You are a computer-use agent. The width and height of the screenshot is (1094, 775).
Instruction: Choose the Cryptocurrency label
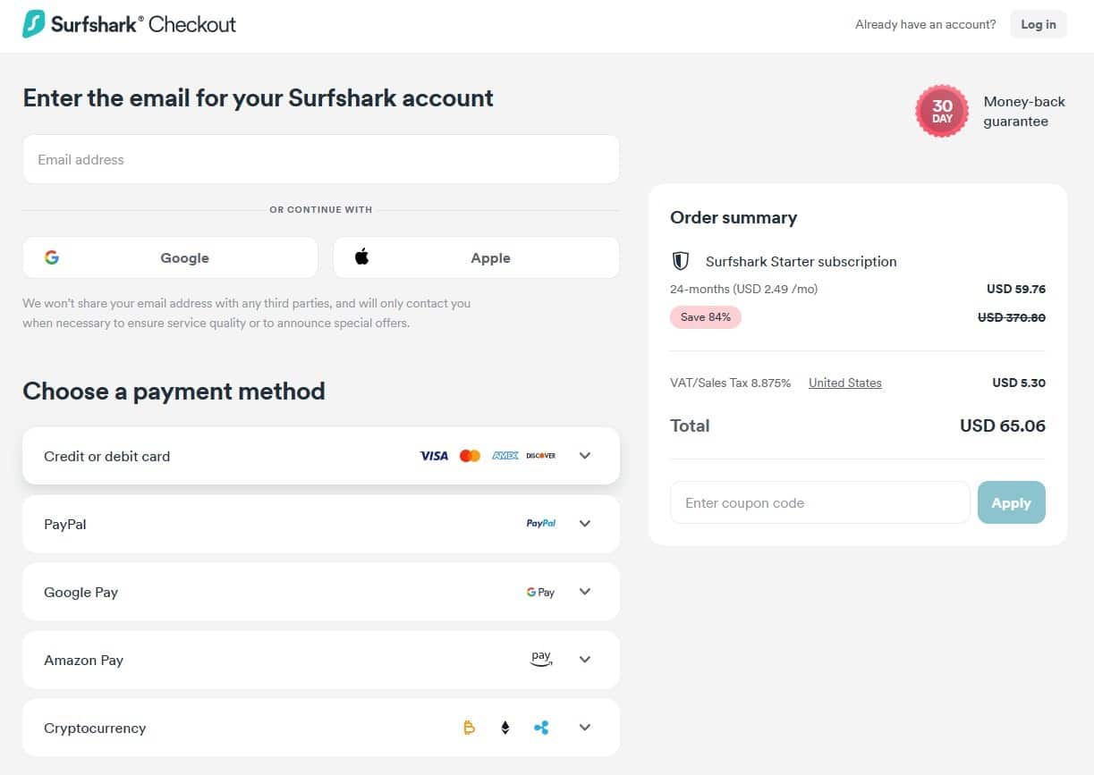pyautogui.click(x=95, y=728)
